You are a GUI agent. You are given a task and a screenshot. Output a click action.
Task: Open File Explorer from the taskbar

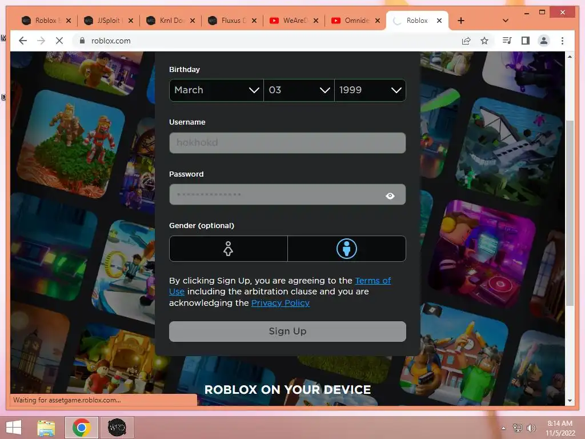point(46,428)
